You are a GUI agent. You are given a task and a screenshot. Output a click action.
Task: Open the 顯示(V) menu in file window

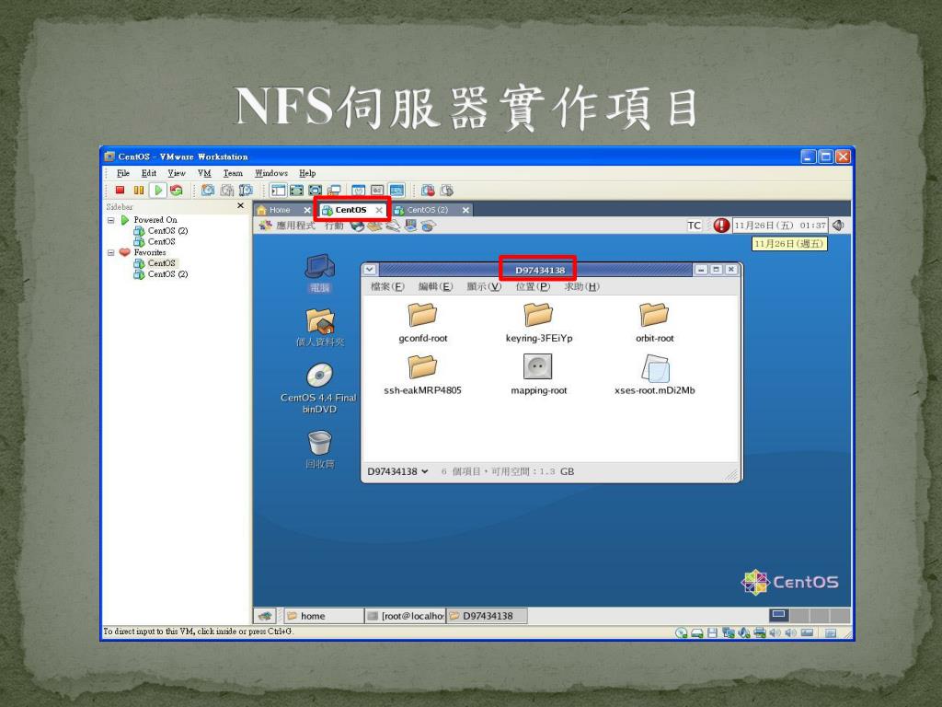coord(484,287)
